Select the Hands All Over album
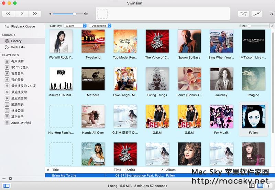 coord(93,116)
